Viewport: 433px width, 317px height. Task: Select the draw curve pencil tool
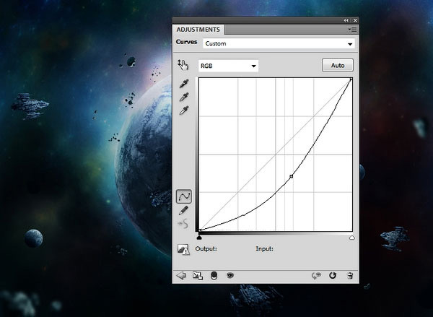(184, 210)
